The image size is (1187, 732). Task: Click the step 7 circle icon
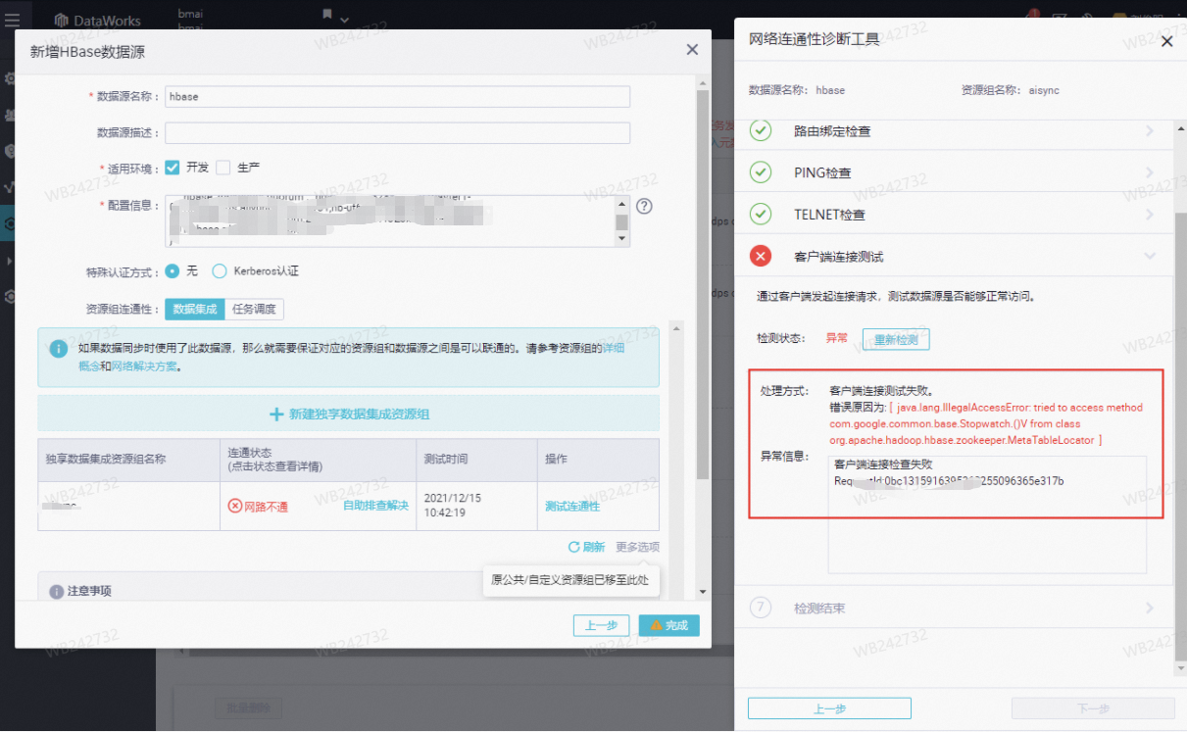[761, 608]
